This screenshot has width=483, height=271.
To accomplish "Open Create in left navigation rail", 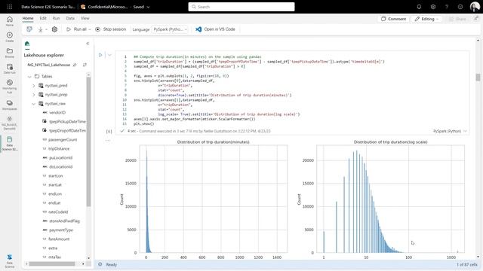I will (x=10, y=37).
